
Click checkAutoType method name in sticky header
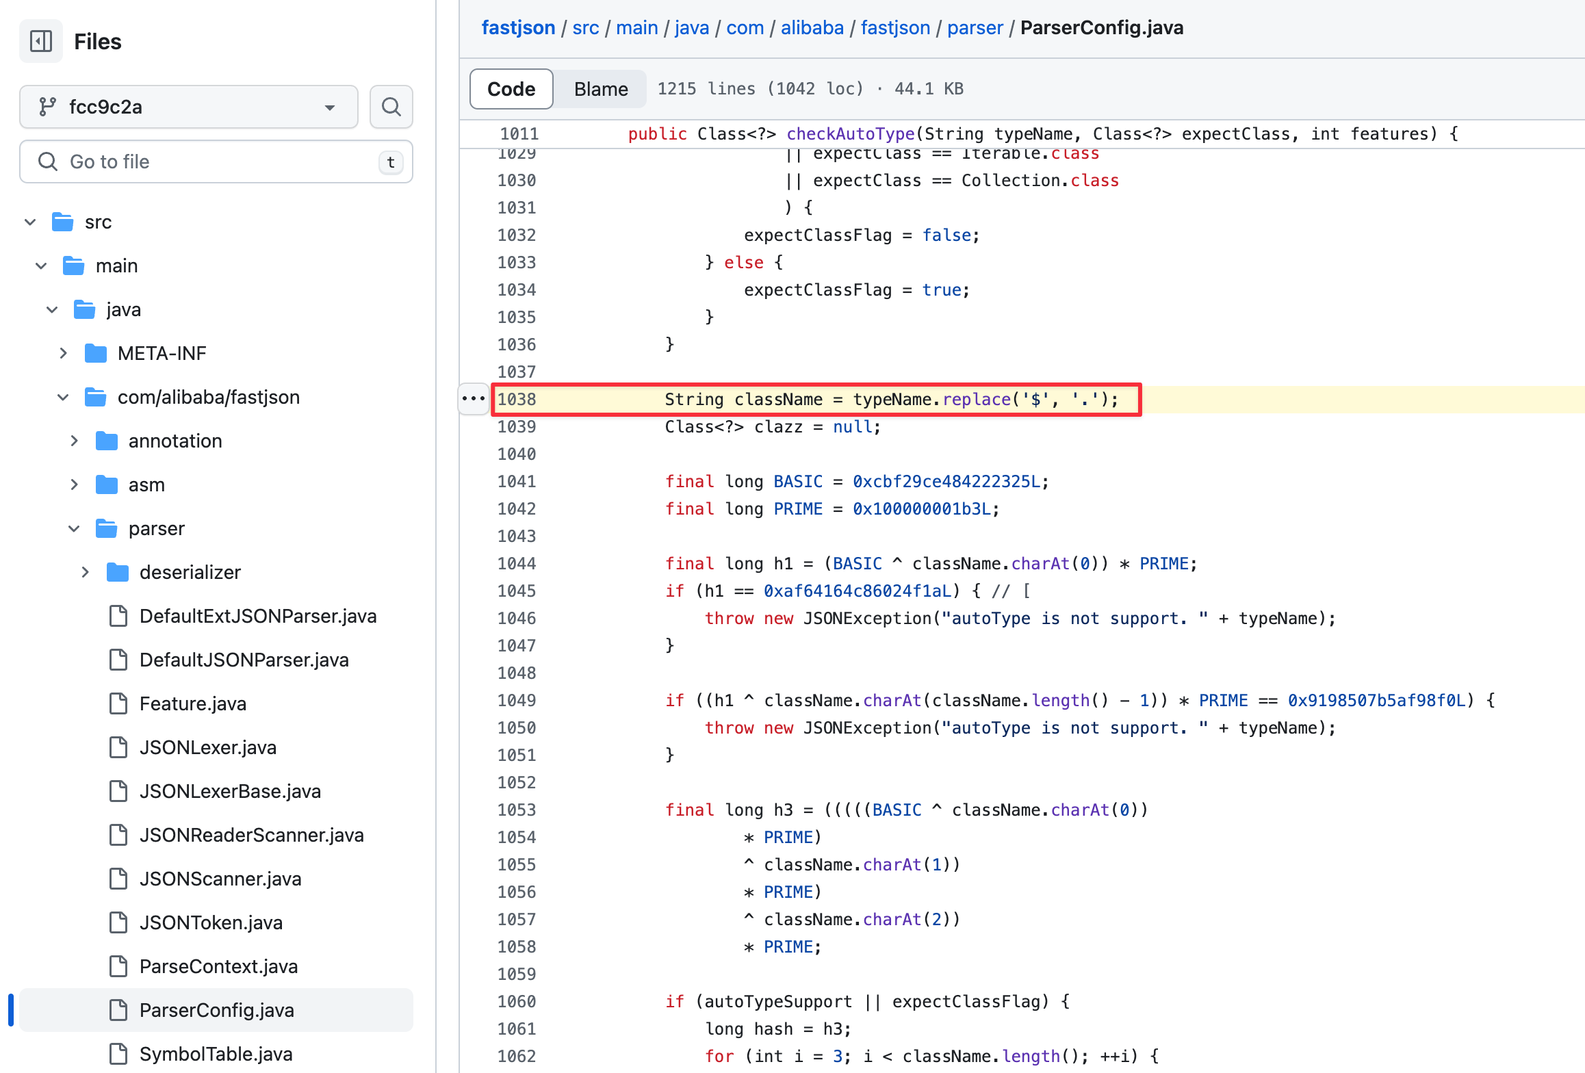tap(851, 133)
